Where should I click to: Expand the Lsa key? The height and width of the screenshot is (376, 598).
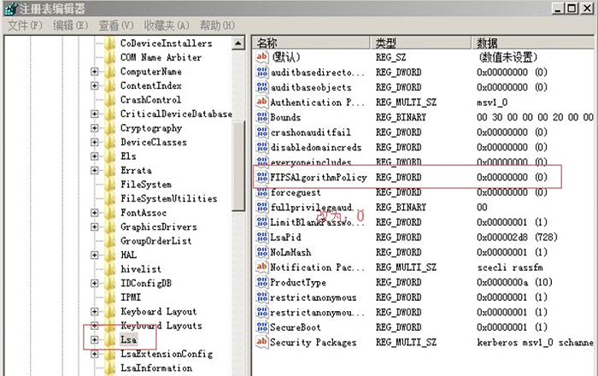pyautogui.click(x=94, y=340)
